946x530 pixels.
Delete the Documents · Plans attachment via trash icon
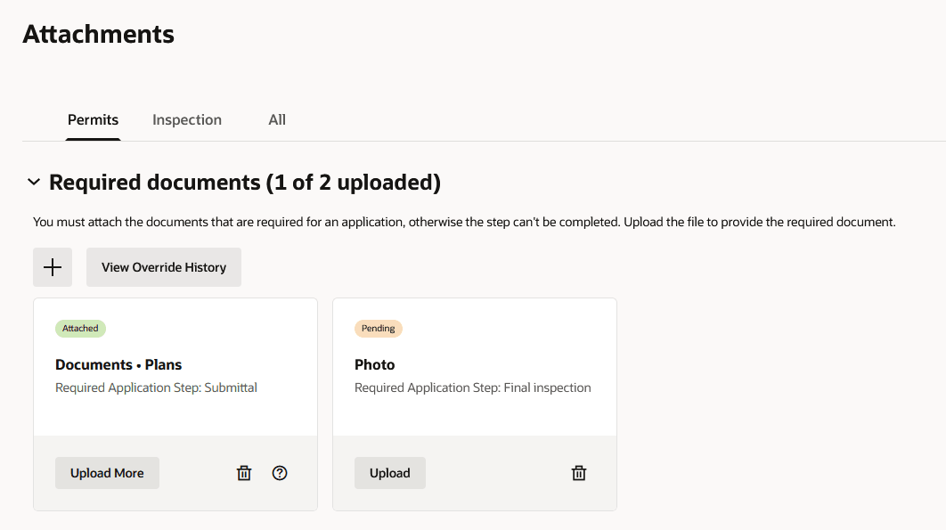click(244, 473)
